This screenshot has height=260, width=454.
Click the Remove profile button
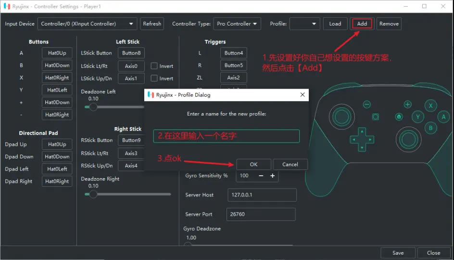click(389, 24)
